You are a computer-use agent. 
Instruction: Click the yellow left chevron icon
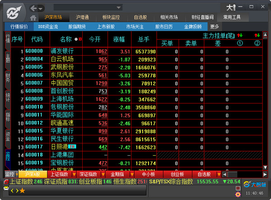(x=12, y=191)
